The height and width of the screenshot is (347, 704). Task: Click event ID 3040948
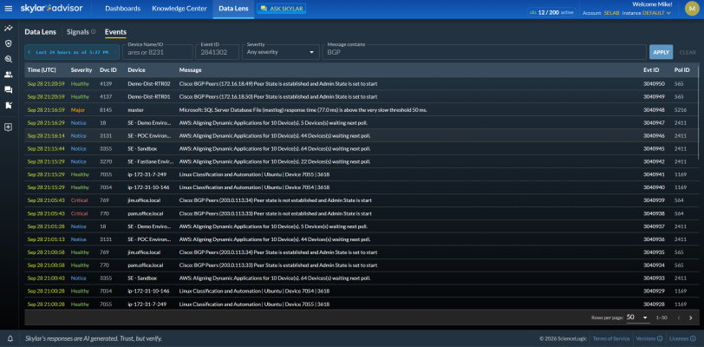654,109
